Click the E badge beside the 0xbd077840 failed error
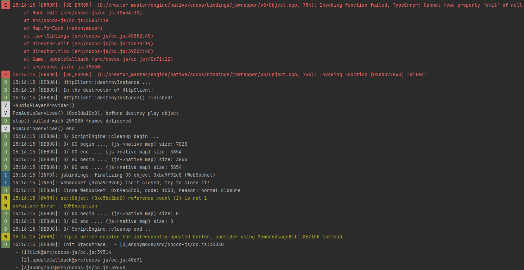This screenshot has height=270, width=524. pos(5,74)
